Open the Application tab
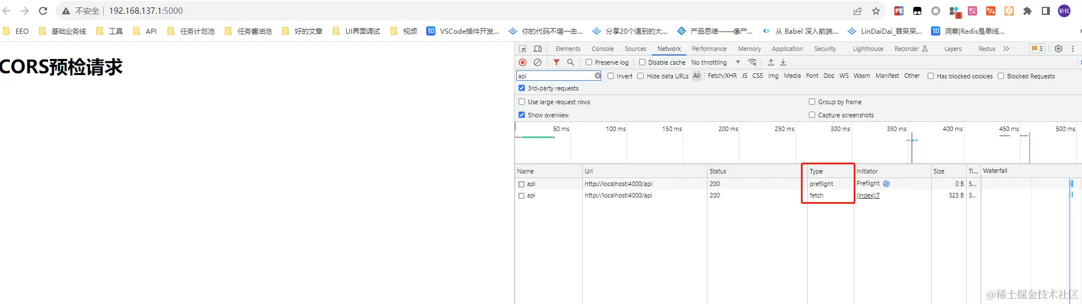The width and height of the screenshot is (1082, 304). click(x=787, y=49)
